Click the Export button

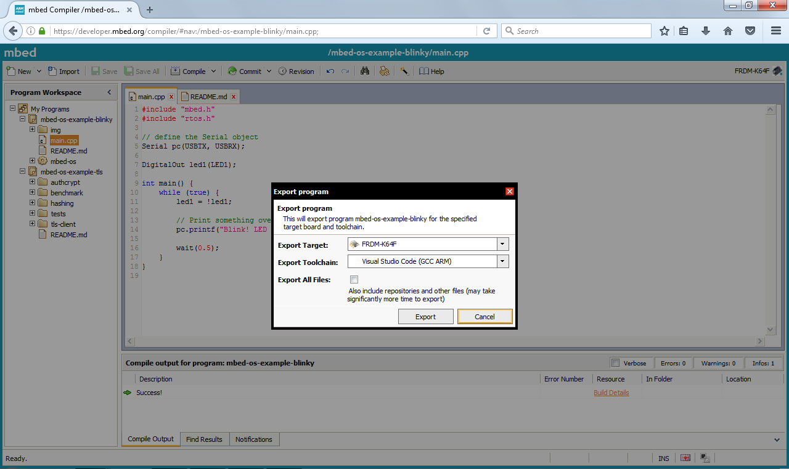coord(425,317)
